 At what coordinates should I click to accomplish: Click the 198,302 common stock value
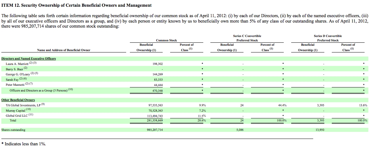point(158,64)
